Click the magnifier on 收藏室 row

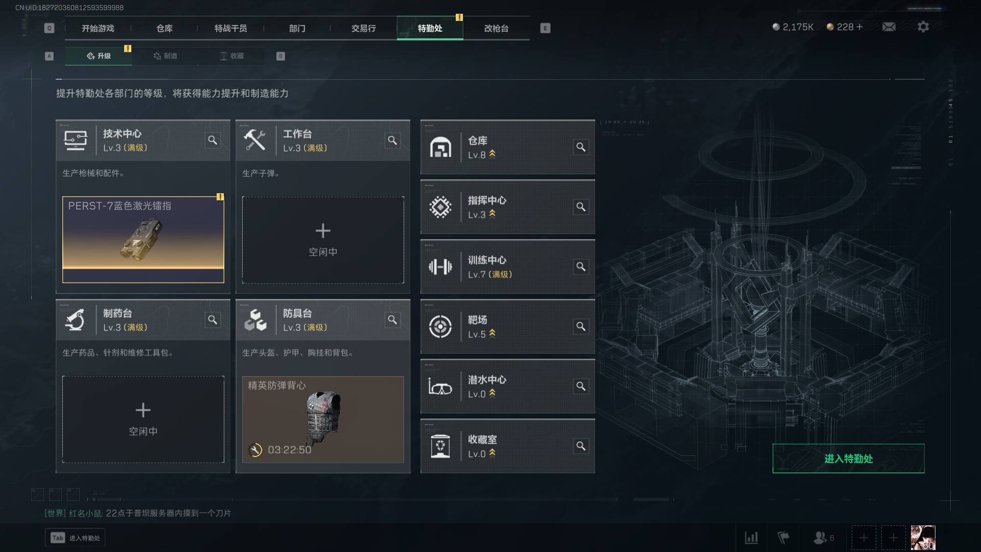(581, 446)
